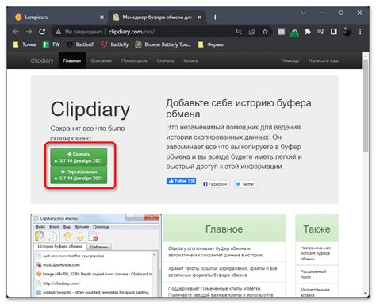Click the Clipdiary brand link in navbar

[42, 60]
